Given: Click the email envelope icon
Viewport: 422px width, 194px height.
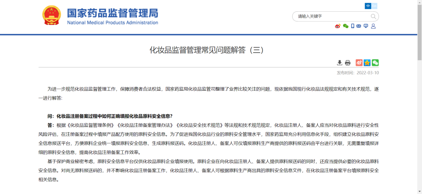Looking at the screenshot, I should (x=359, y=26).
